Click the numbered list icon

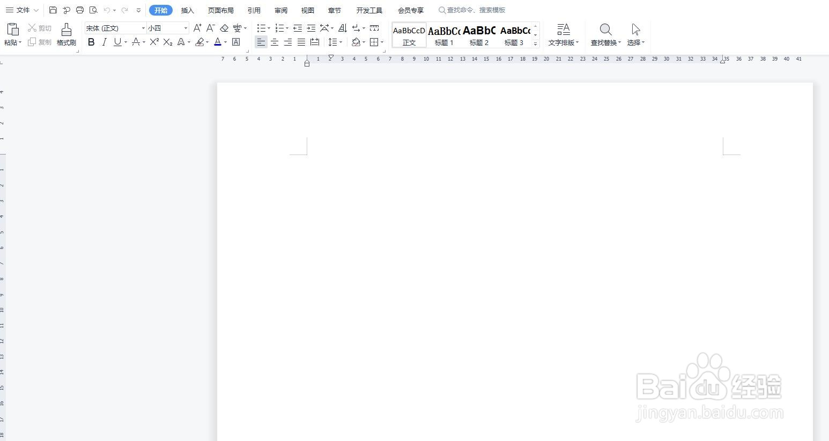279,28
